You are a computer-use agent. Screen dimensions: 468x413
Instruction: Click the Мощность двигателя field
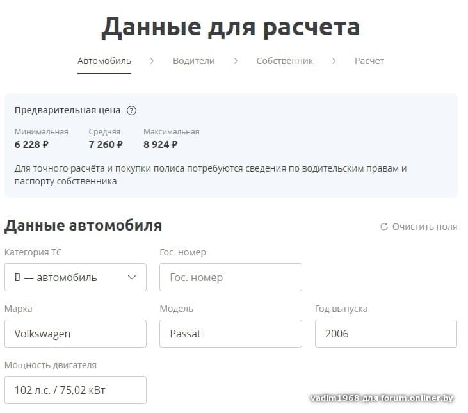(75, 390)
